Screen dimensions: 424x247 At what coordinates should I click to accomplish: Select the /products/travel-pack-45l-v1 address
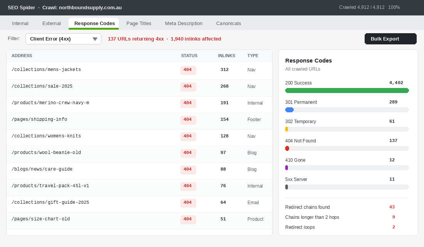tap(50, 186)
